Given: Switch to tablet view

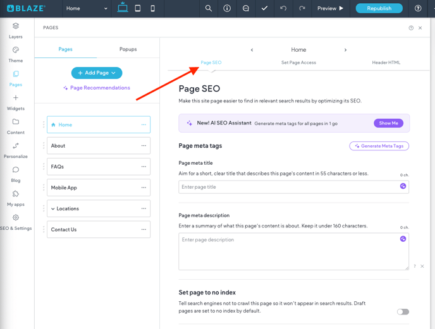Looking at the screenshot, I should [138, 8].
